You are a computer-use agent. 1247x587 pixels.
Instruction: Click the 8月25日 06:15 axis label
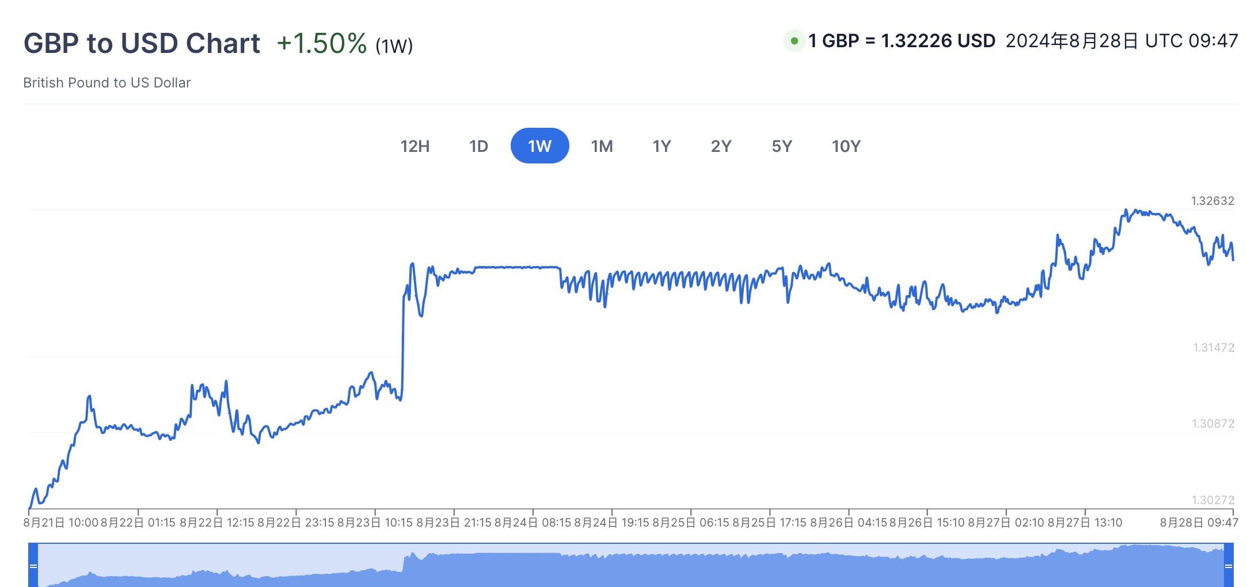(x=690, y=523)
